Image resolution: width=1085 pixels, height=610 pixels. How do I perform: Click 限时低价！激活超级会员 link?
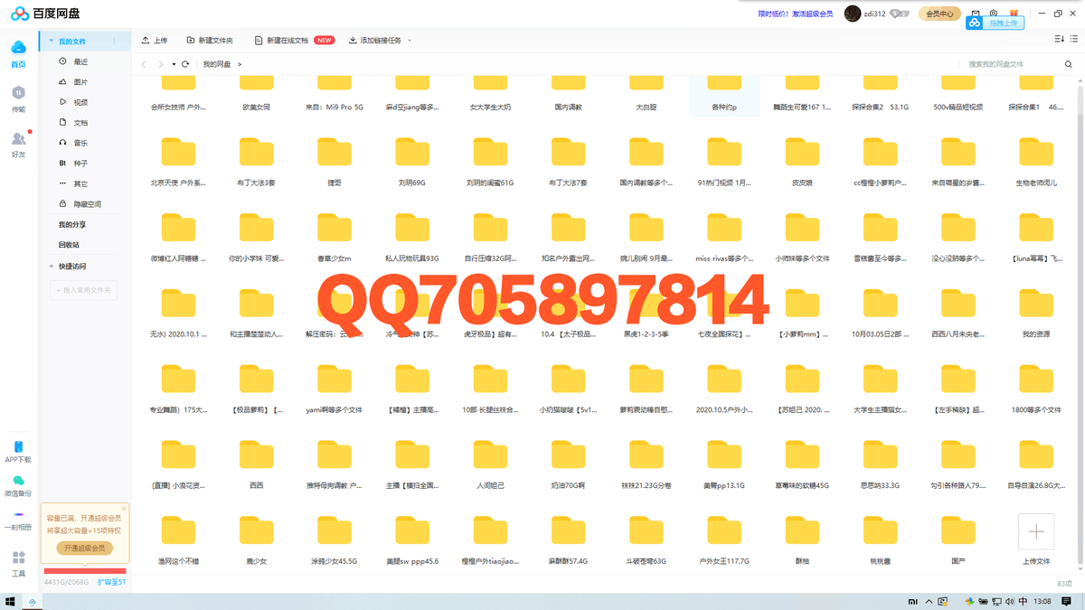tap(796, 14)
